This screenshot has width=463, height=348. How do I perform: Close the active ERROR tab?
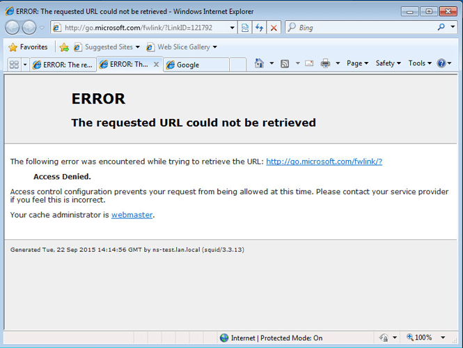(x=157, y=64)
